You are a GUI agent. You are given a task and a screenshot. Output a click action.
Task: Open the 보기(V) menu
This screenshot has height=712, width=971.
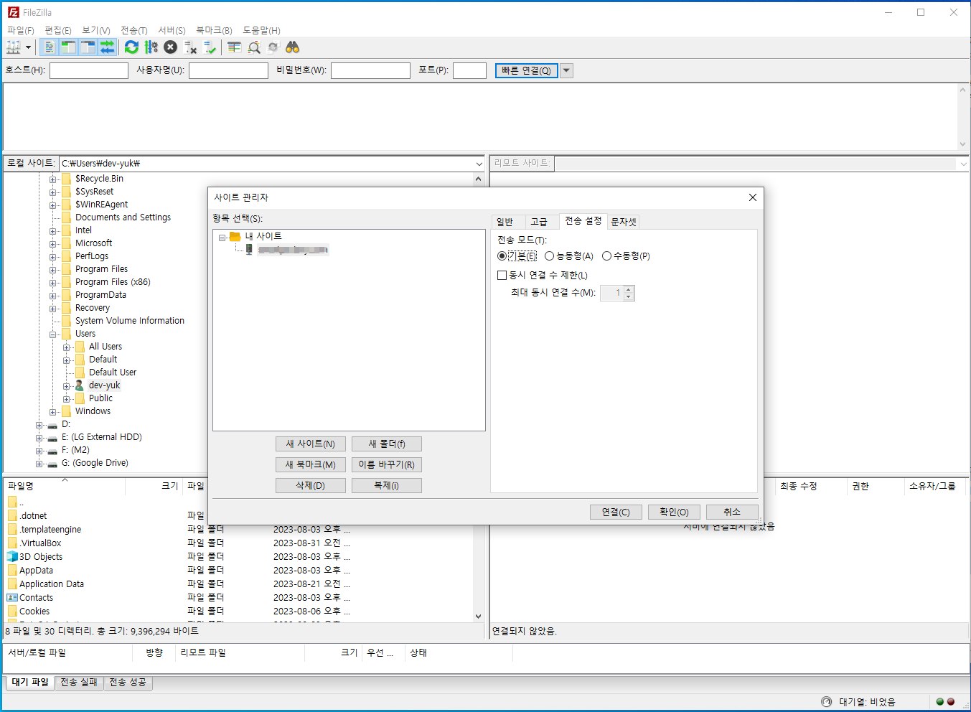click(96, 30)
